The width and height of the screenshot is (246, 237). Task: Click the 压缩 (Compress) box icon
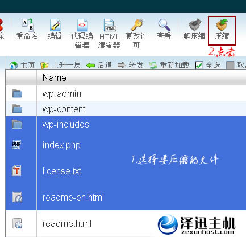tap(222, 24)
